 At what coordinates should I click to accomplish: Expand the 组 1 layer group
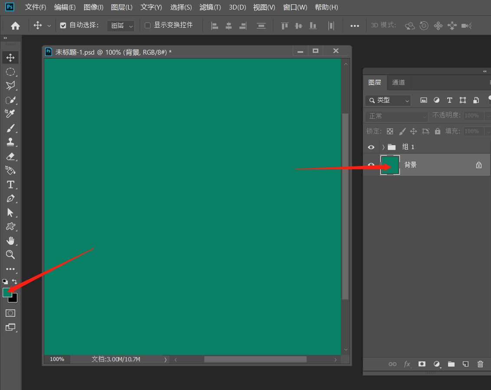[383, 147]
